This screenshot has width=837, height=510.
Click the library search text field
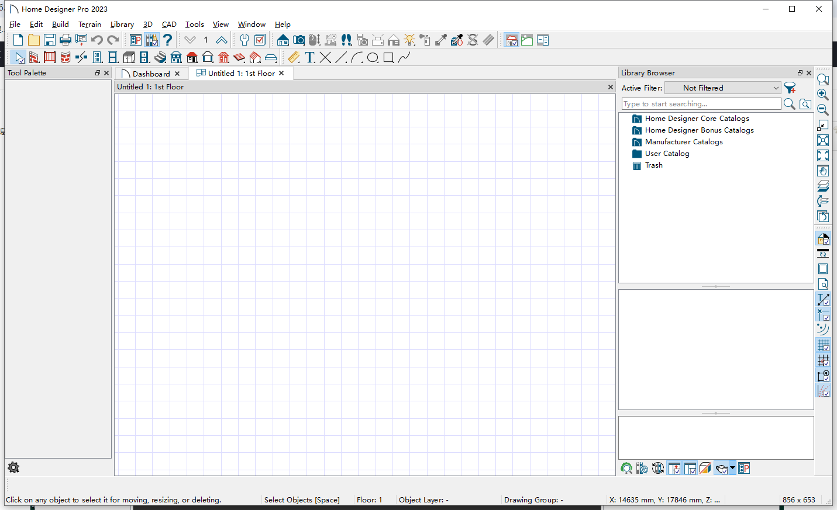coord(701,104)
